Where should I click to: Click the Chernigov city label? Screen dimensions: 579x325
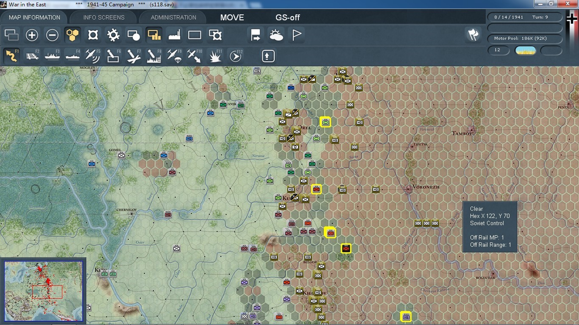pos(126,210)
